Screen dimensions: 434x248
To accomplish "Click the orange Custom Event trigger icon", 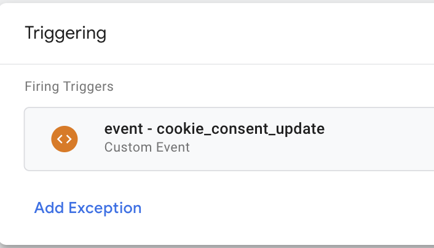I will (65, 139).
